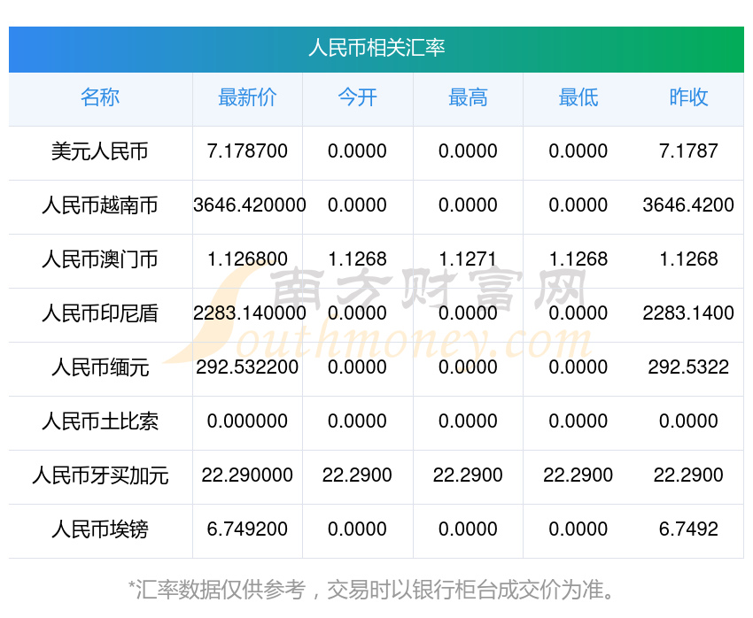This screenshot has width=753, height=618.
Task: Select latest price 6.749200
Action: (x=247, y=529)
